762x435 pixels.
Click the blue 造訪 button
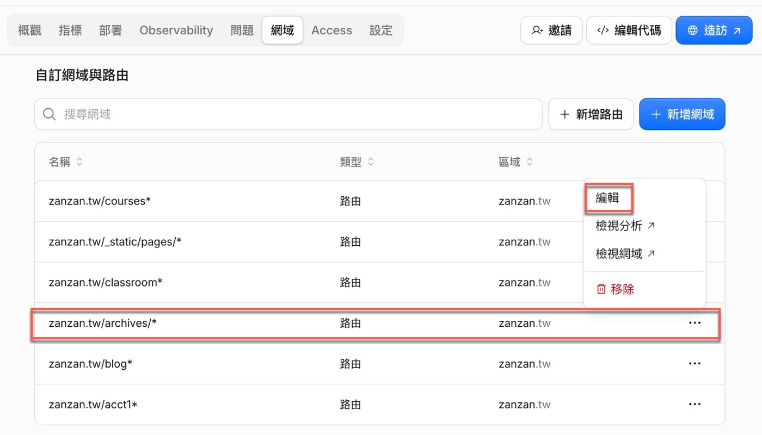(714, 30)
